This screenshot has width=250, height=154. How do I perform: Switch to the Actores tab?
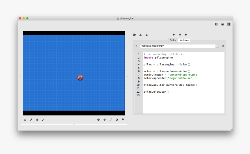click(x=184, y=40)
